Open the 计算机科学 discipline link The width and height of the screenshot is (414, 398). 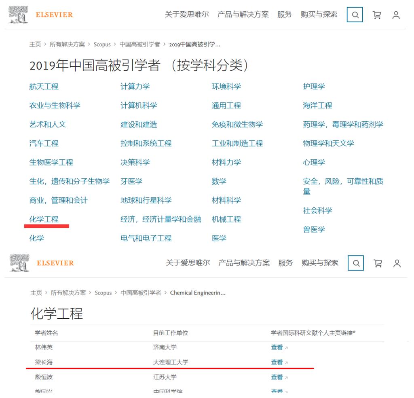(x=138, y=106)
